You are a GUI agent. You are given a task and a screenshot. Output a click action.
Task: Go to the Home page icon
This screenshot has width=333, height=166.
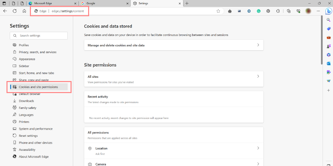click(24, 11)
